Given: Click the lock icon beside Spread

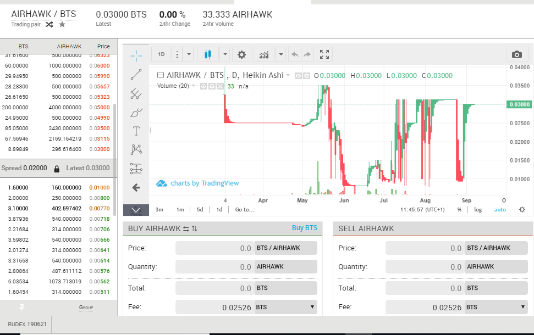Looking at the screenshot, I should pyautogui.click(x=57, y=169).
